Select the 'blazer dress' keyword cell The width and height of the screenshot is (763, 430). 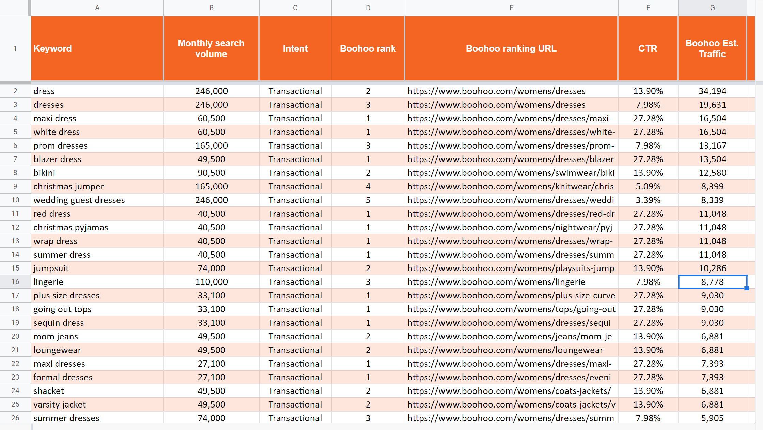[x=97, y=159]
